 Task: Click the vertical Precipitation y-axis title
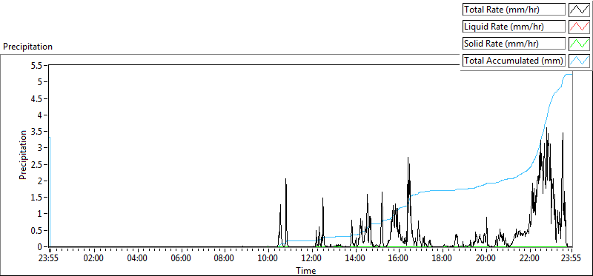[x=24, y=155]
